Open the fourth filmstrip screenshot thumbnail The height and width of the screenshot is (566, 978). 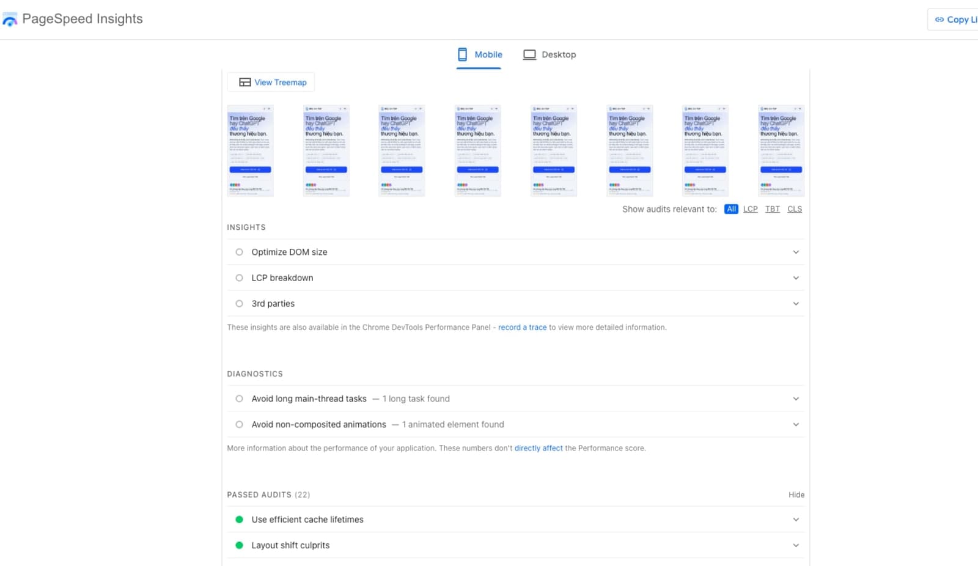click(x=477, y=150)
